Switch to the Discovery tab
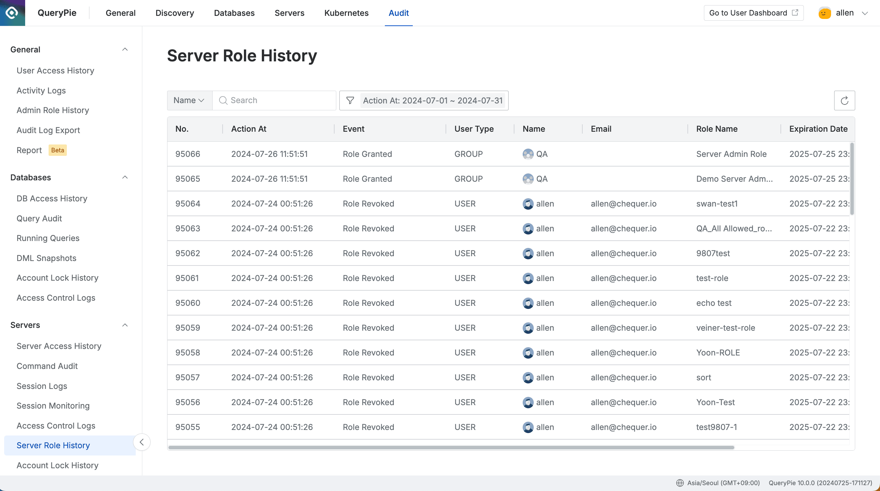Viewport: 880px width, 491px height. 174,13
